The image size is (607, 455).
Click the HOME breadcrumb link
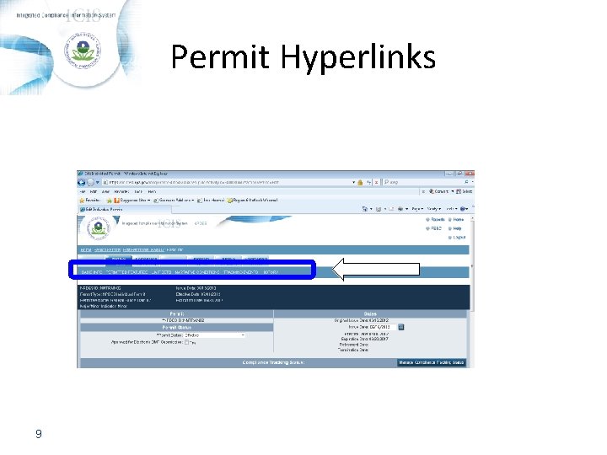86,250
